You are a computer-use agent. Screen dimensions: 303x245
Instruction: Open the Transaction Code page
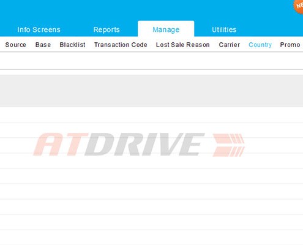click(x=121, y=45)
